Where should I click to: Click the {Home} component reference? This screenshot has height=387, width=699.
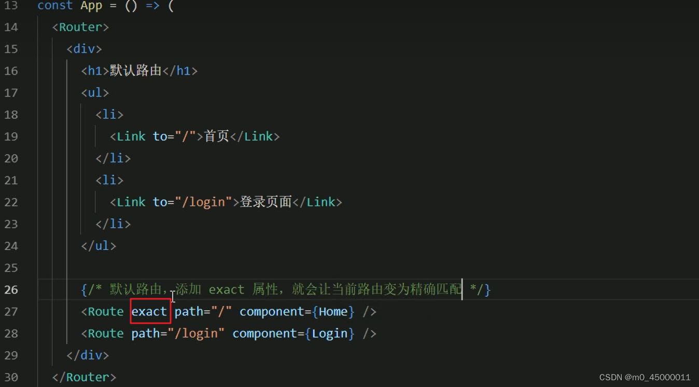pos(333,312)
